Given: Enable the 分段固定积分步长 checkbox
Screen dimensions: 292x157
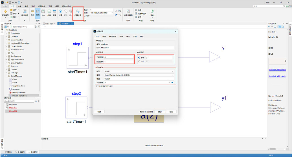Looking at the screenshot, I should 97,86.
